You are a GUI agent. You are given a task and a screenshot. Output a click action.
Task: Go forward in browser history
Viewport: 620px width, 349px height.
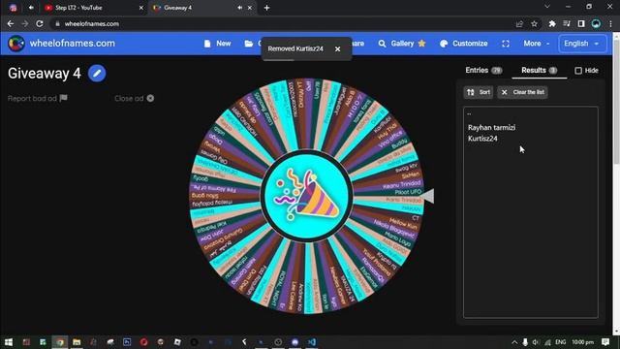(x=25, y=23)
